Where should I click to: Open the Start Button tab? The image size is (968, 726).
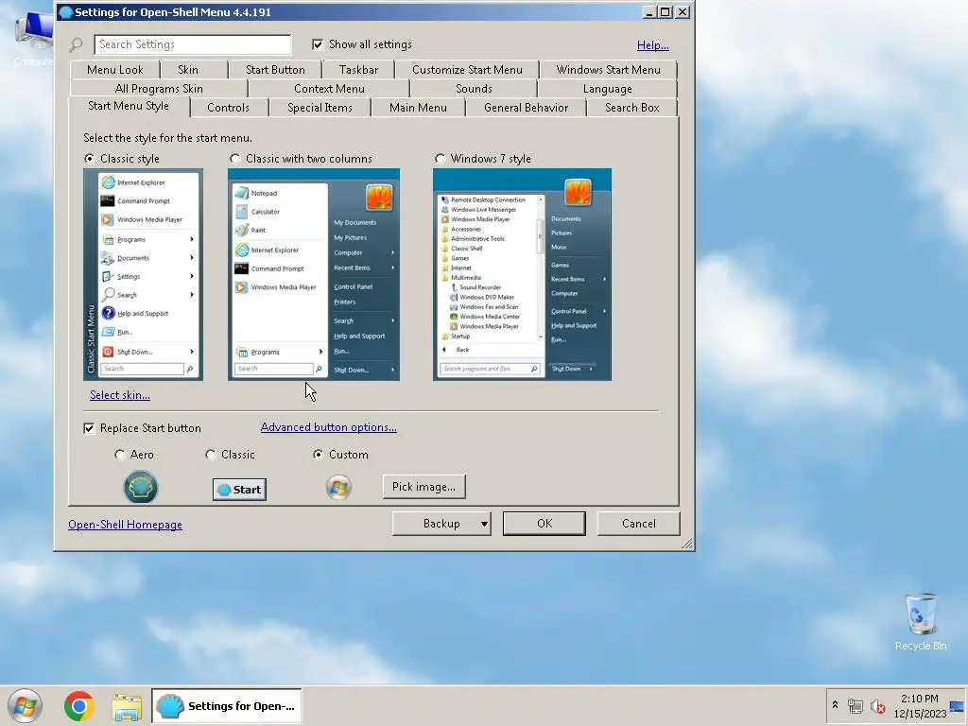pyautogui.click(x=275, y=70)
